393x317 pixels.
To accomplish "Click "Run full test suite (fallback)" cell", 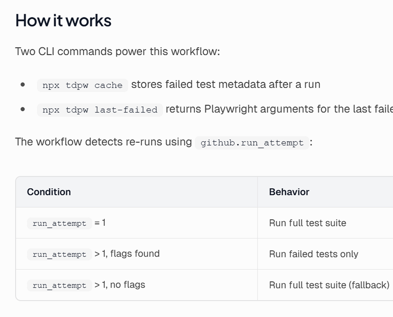I will tap(325, 285).
